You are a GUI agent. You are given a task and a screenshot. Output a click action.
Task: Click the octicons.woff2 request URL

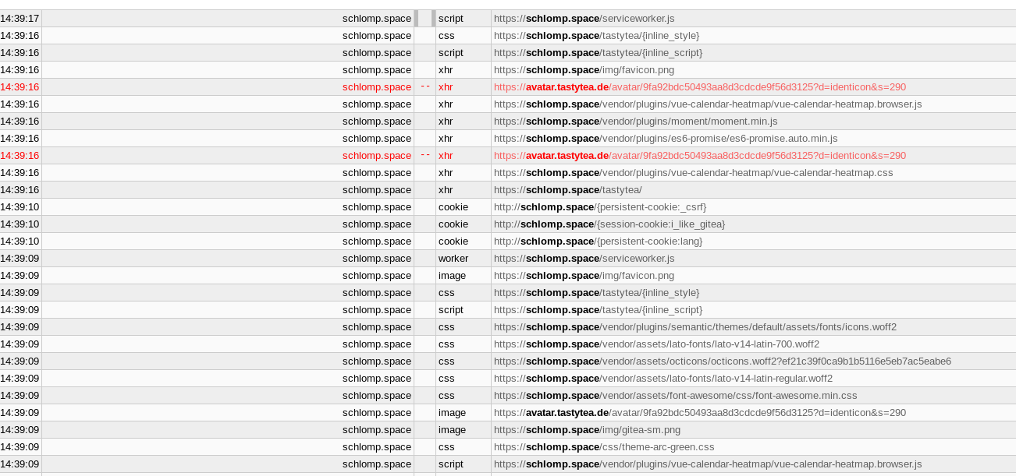click(x=722, y=361)
